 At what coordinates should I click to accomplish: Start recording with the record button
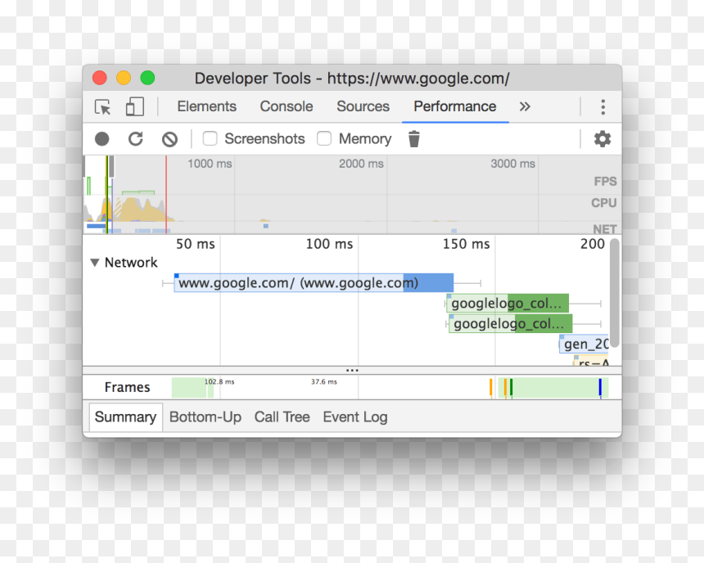pyautogui.click(x=102, y=139)
